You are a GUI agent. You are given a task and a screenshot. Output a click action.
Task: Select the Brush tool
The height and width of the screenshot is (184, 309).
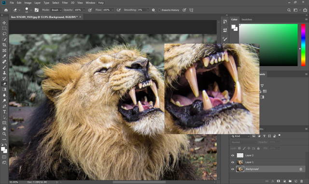(4, 67)
